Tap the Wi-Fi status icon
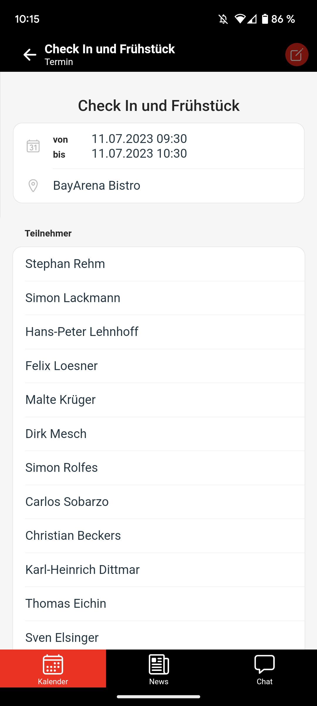The height and width of the screenshot is (706, 317). pos(240,19)
